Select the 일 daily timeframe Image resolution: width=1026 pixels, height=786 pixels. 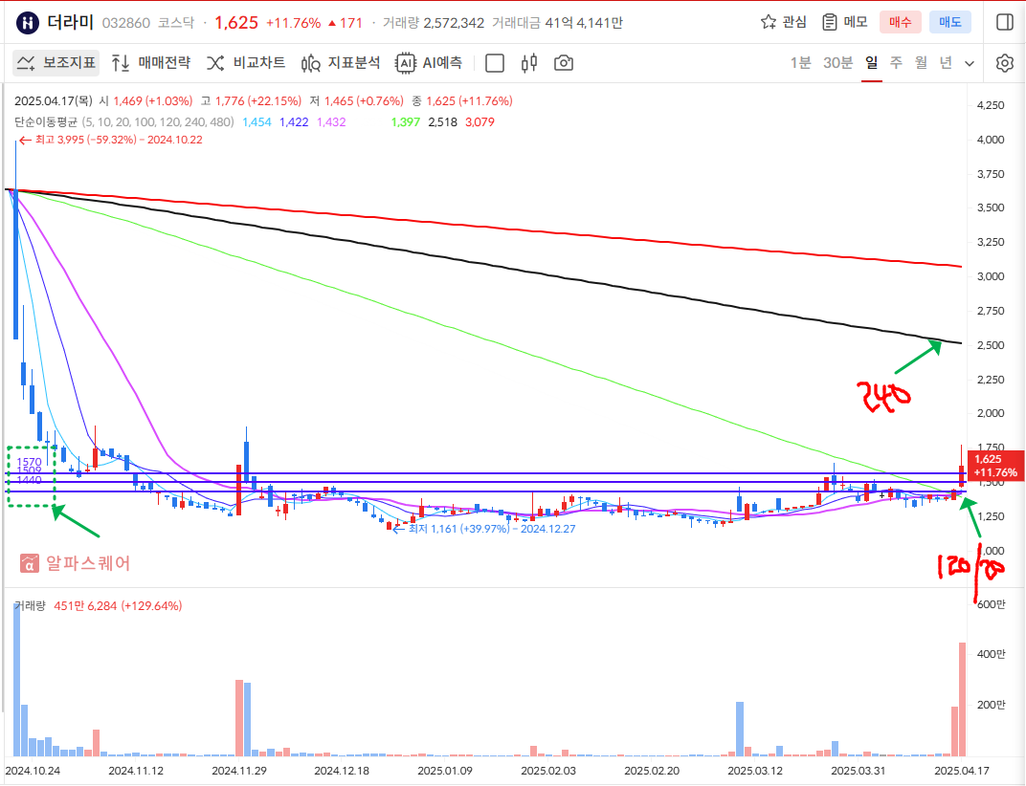[x=872, y=63]
